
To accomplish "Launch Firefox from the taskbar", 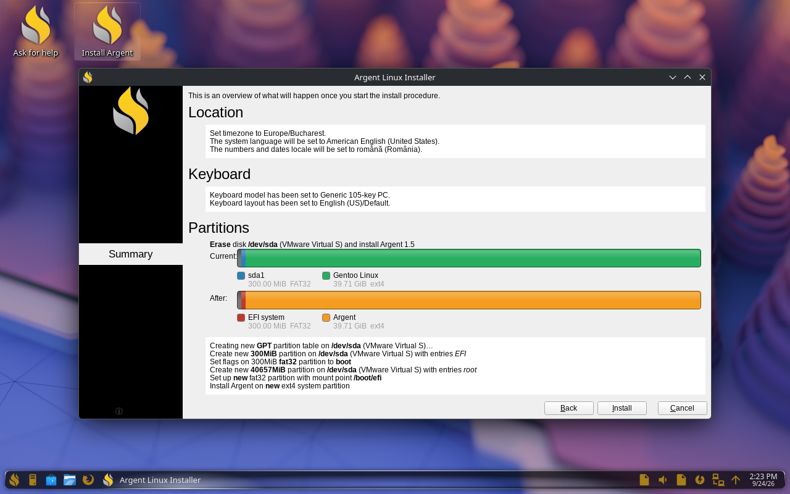I will click(88, 480).
